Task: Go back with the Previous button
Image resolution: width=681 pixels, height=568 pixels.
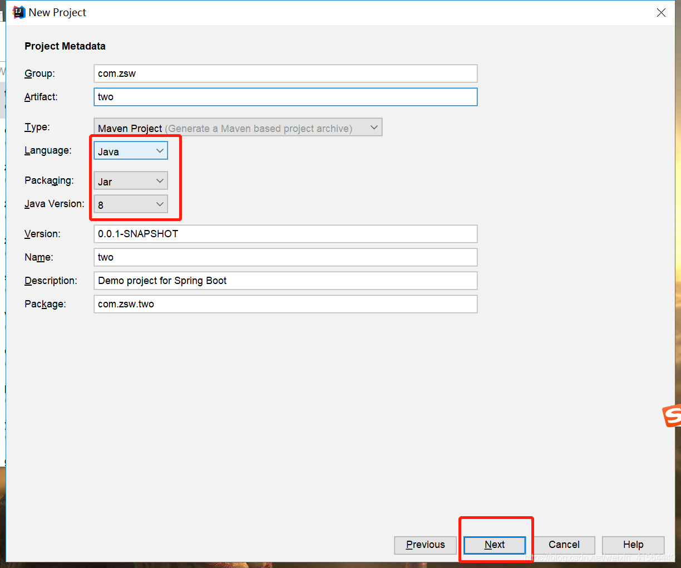Action: pyautogui.click(x=426, y=545)
